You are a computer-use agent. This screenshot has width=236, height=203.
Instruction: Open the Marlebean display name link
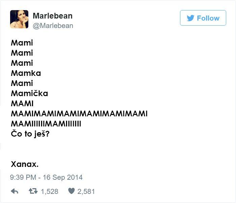tap(53, 16)
